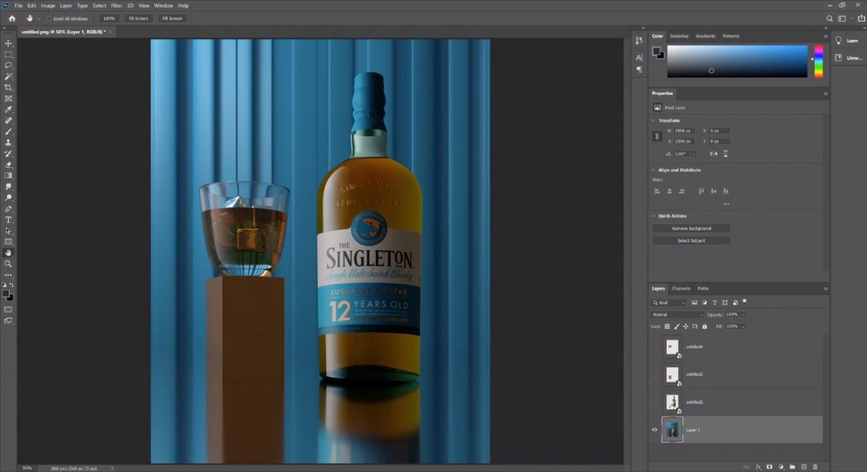
Task: Open the Filter menu
Action: 117,5
